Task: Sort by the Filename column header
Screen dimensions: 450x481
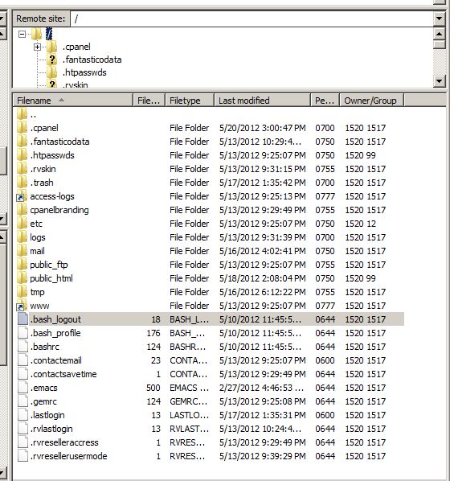Action: click(x=72, y=101)
